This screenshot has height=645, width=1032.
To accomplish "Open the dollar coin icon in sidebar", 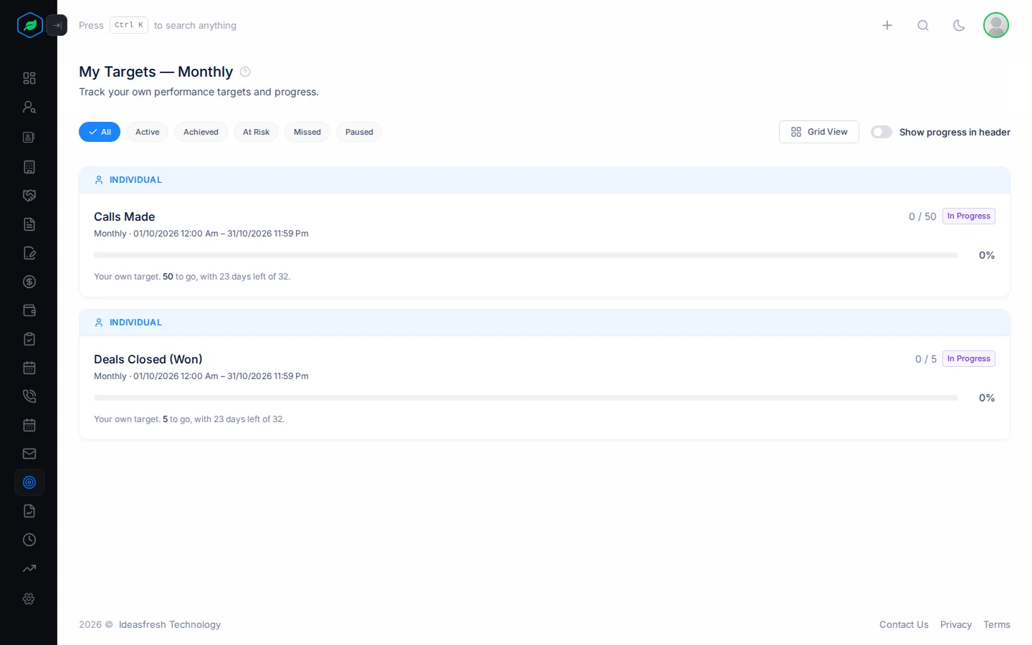I will tap(29, 282).
